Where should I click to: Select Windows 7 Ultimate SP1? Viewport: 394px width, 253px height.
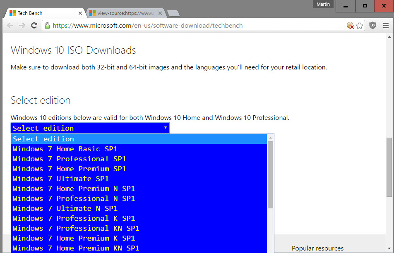click(x=139, y=179)
